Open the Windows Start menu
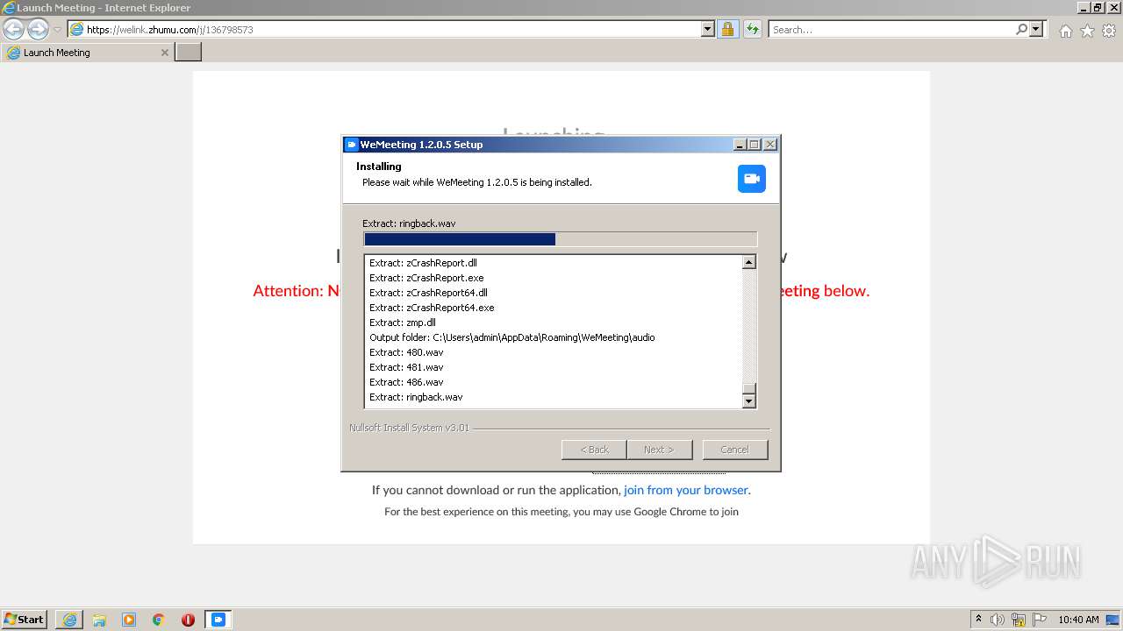This screenshot has height=631, width=1123. coord(24,619)
